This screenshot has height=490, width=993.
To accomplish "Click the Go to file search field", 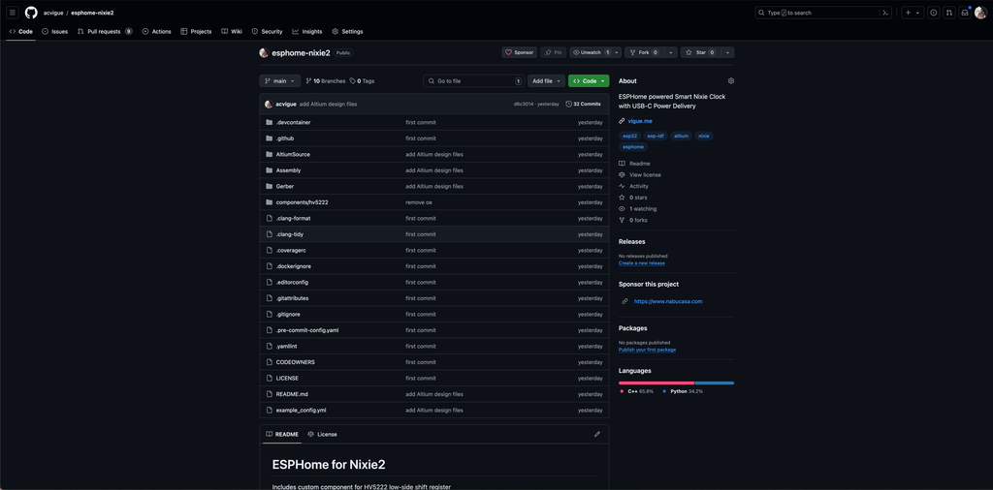I will point(473,81).
